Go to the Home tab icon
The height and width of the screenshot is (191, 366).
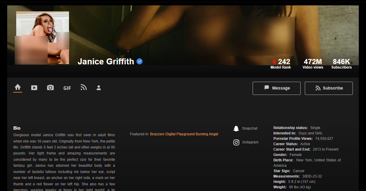(x=18, y=87)
